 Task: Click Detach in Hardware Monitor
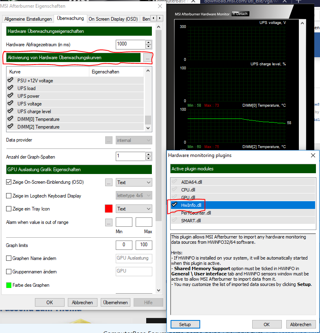click(x=240, y=14)
